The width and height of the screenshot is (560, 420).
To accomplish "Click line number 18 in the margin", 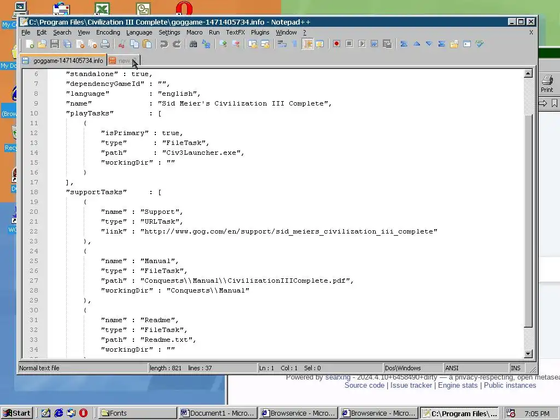I will coord(34,192).
